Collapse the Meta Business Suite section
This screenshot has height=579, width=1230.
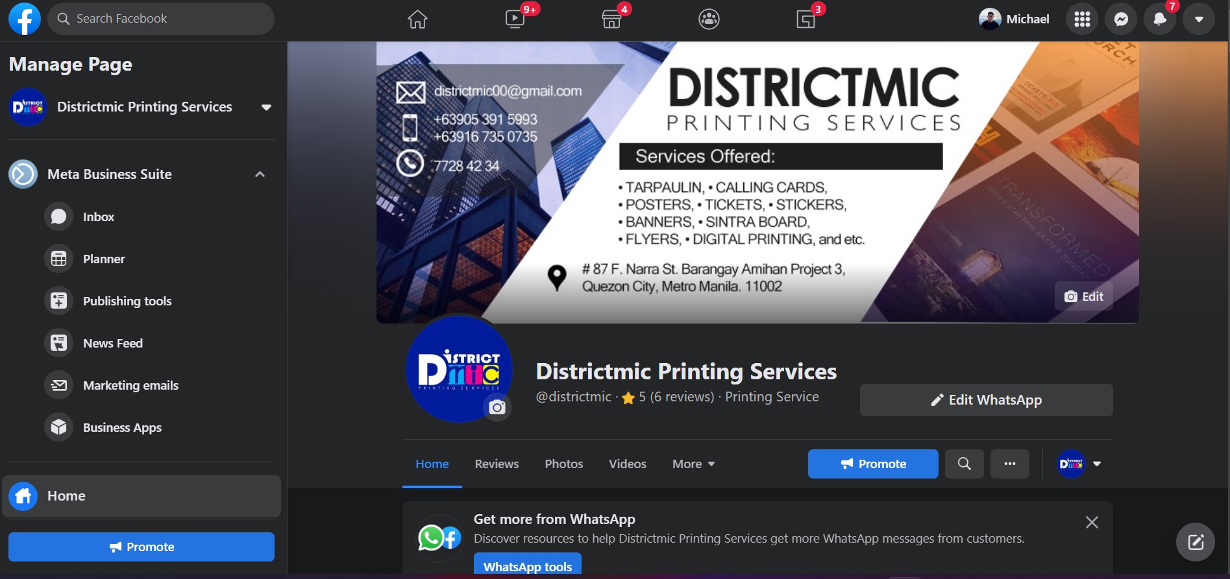point(260,174)
